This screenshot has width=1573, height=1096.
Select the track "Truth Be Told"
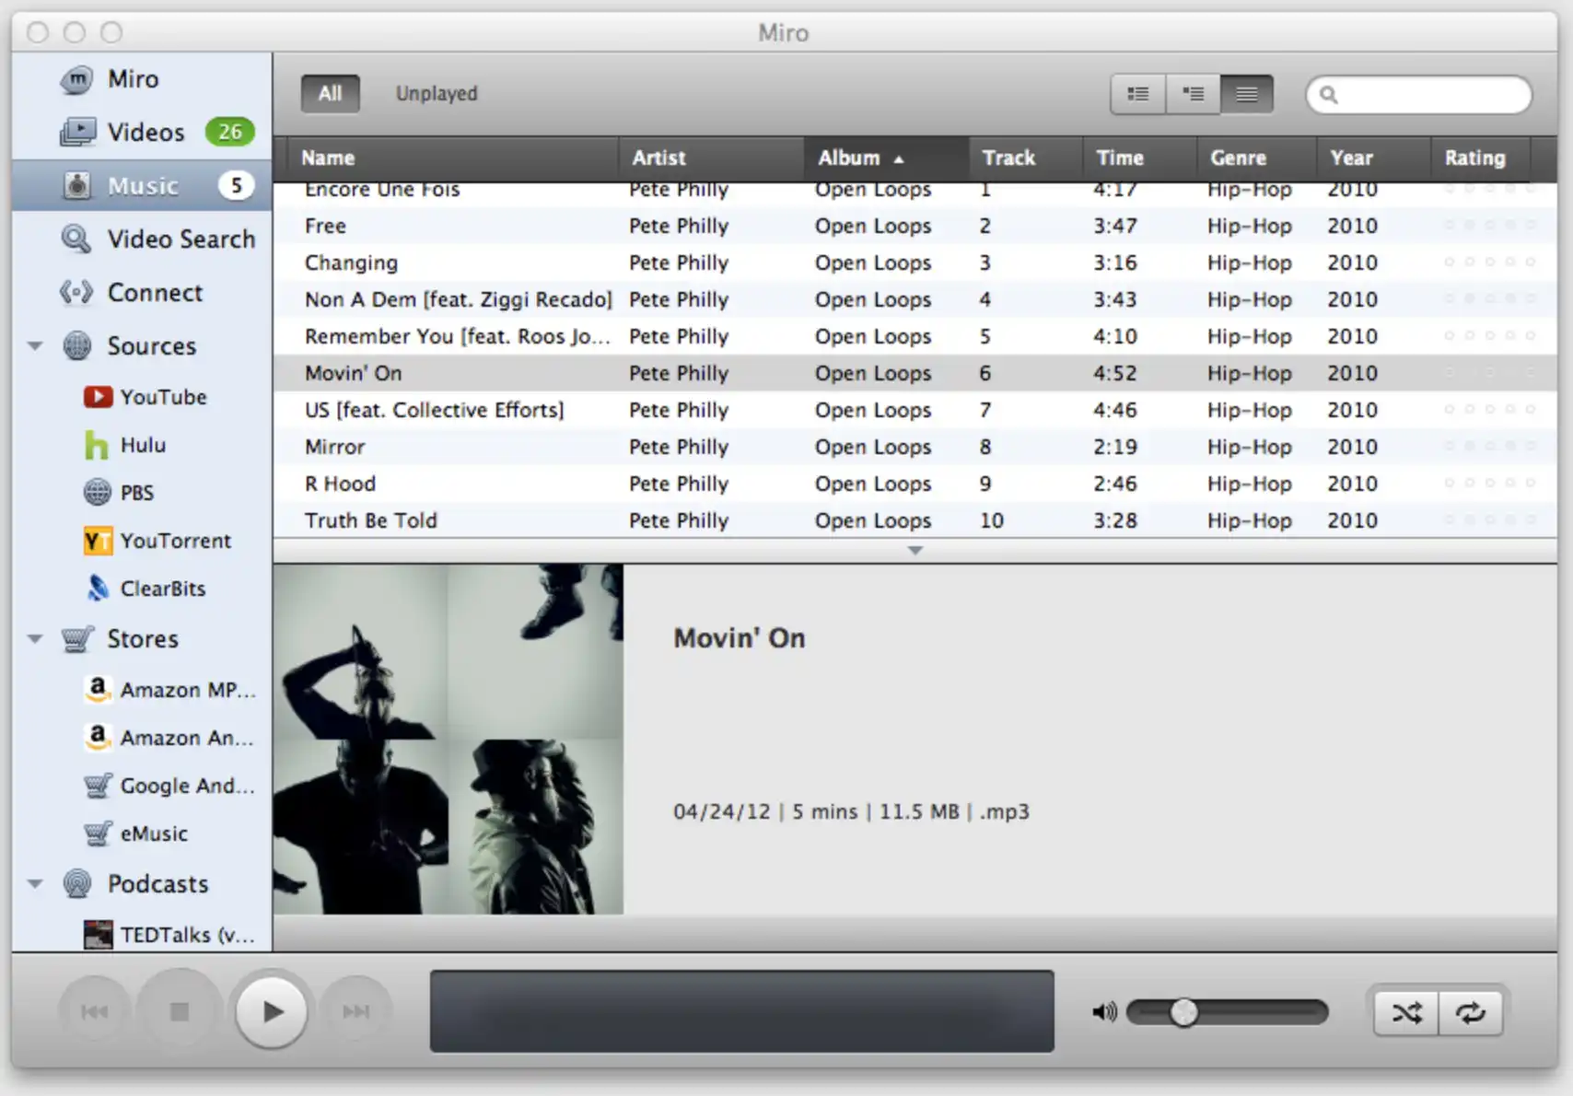(915, 520)
